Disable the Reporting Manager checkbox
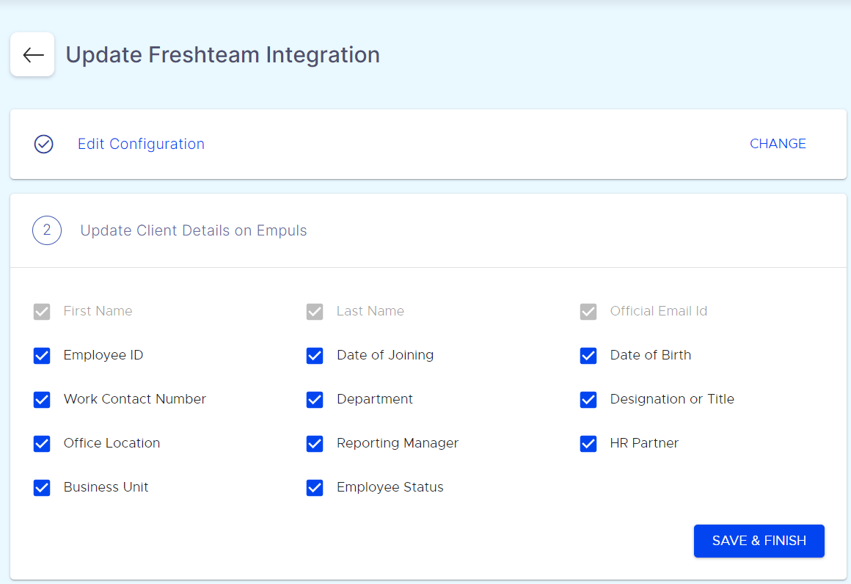Image resolution: width=851 pixels, height=584 pixels. (315, 443)
